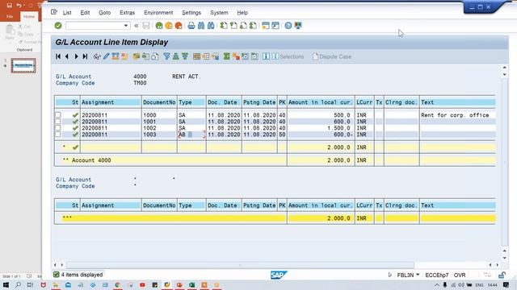517x290 pixels.
Task: Open the Home tab in PowerPoint
Action: tap(29, 16)
